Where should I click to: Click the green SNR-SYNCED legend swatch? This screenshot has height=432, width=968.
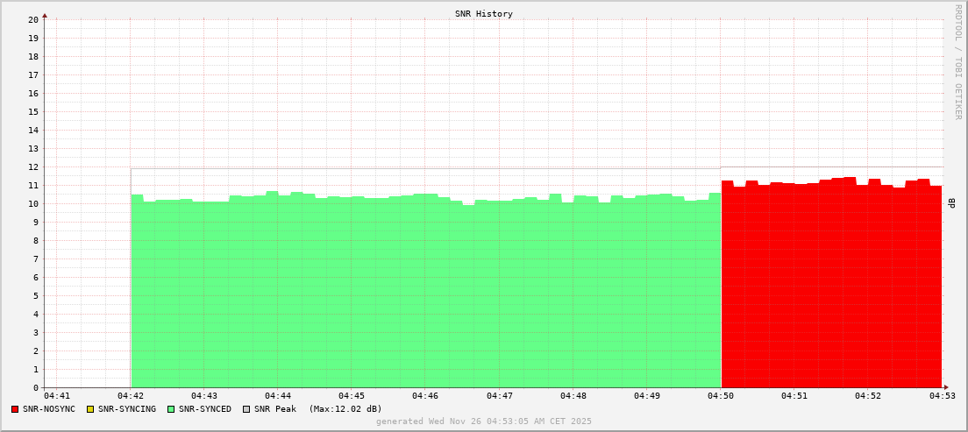170,409
